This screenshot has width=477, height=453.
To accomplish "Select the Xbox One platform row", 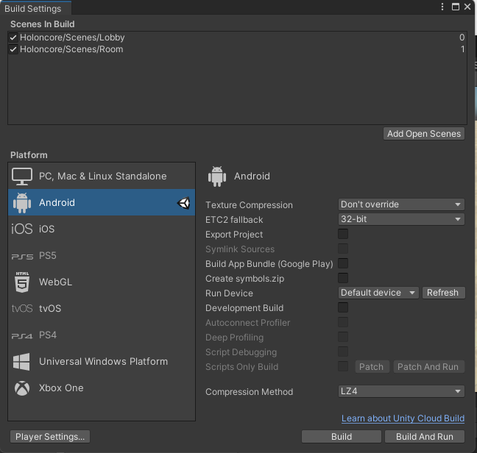I will click(x=102, y=388).
